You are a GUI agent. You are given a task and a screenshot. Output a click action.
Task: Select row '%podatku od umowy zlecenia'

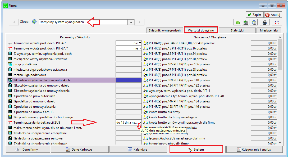tap(62, 107)
